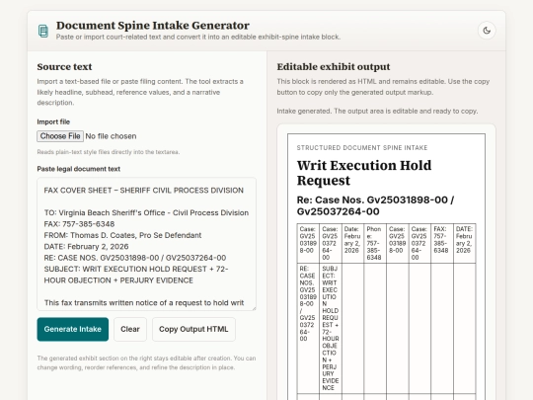
Task: Click the 'Phone: 757-385-6348' table cell
Action: pyautogui.click(x=375, y=243)
